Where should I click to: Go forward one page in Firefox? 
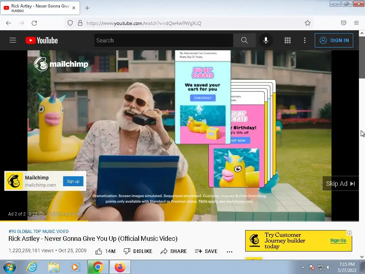[x=21, y=23]
